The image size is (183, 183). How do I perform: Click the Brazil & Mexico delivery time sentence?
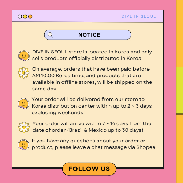92,127
